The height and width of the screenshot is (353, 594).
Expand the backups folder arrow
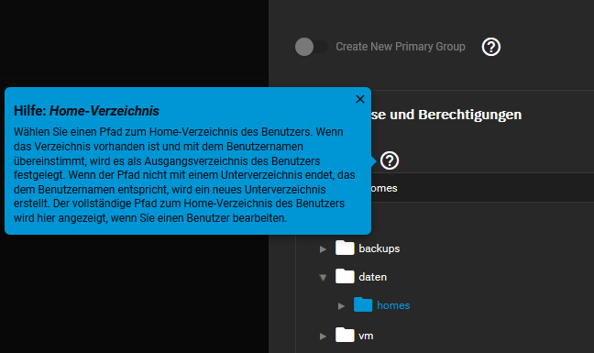(x=323, y=249)
